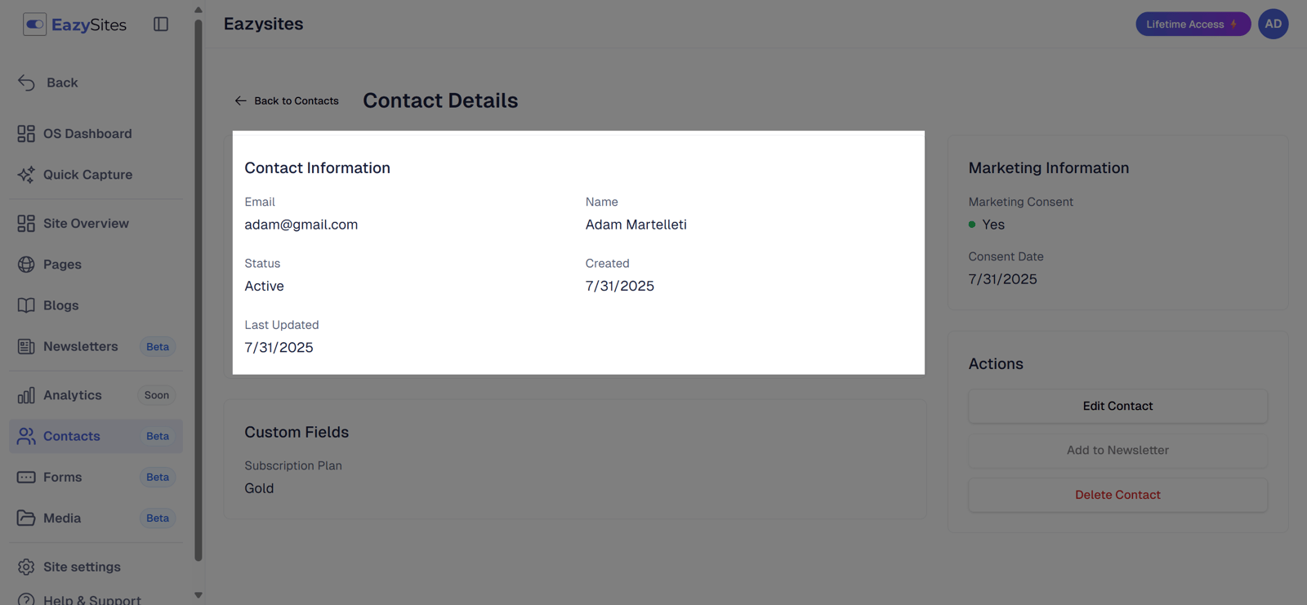Click the Newsletters newspaper icon
The width and height of the screenshot is (1307, 605).
pyautogui.click(x=26, y=346)
